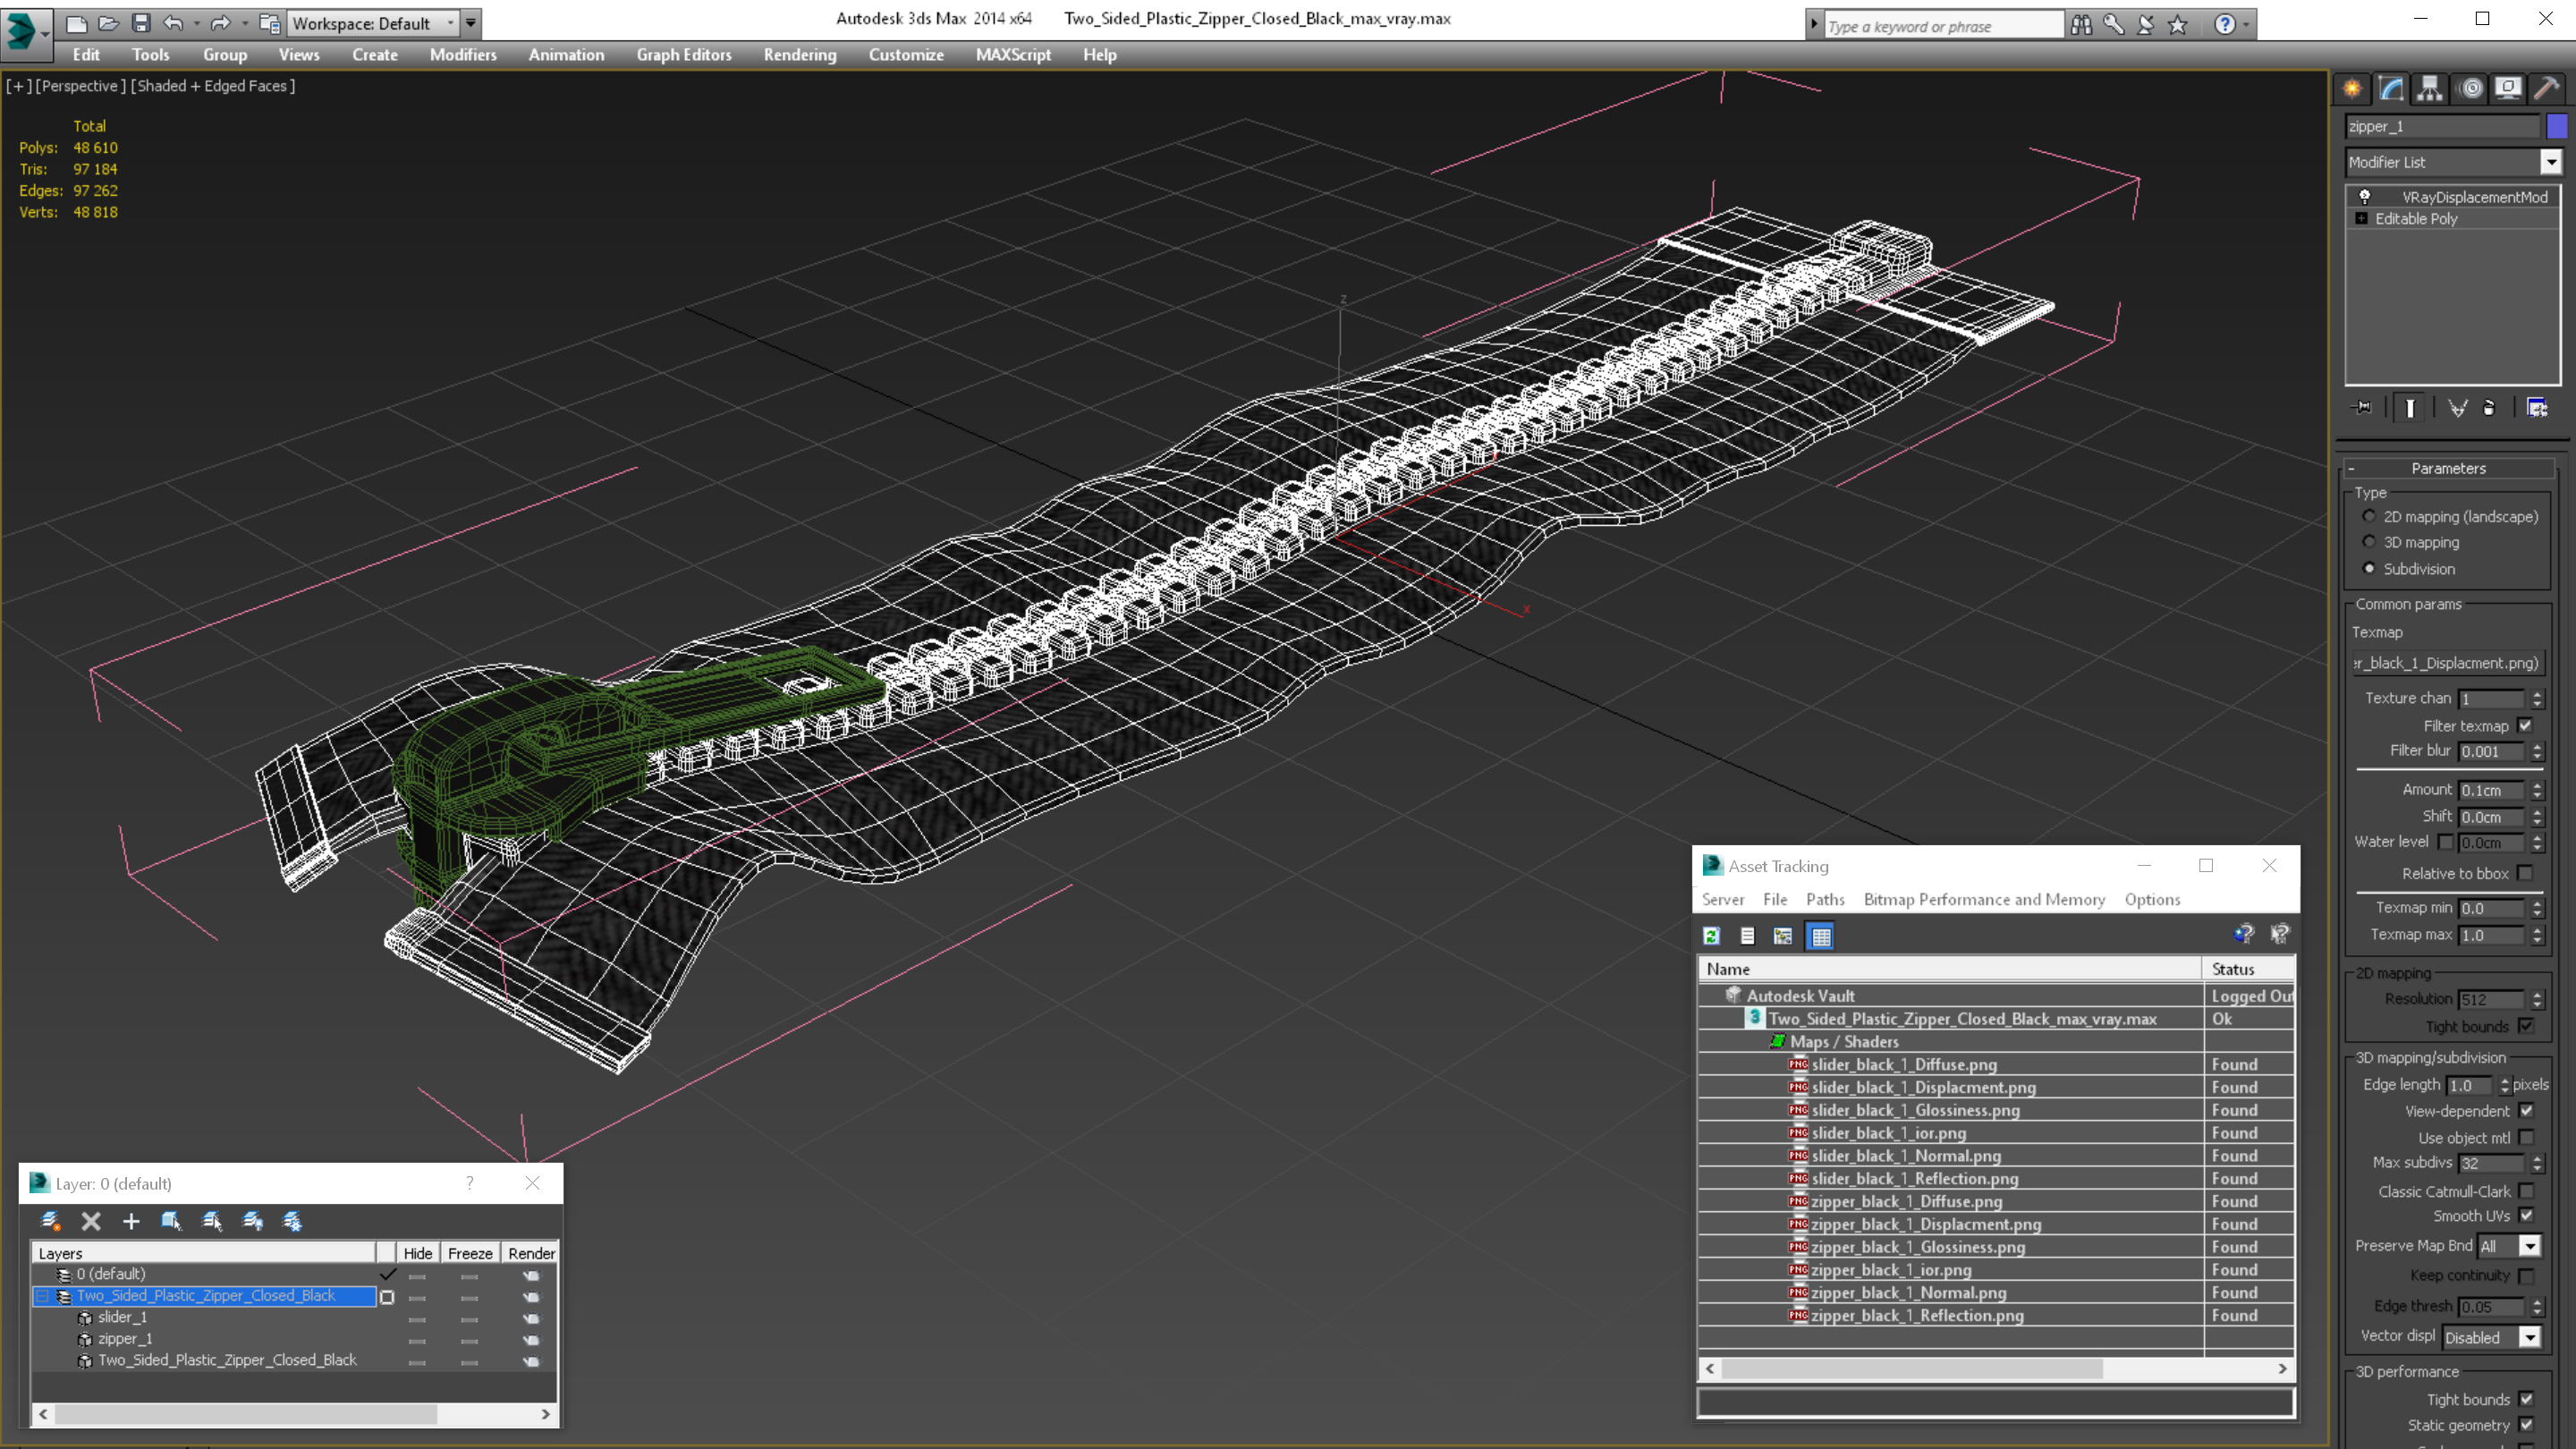Open the Quick Access toolbar customize arrow

[471, 23]
